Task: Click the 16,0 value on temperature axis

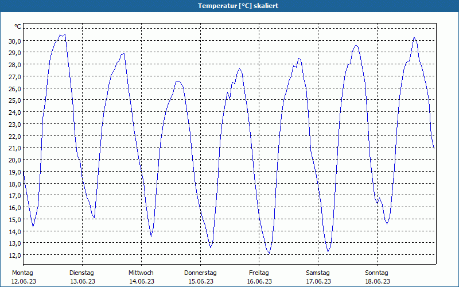Action: [15, 208]
